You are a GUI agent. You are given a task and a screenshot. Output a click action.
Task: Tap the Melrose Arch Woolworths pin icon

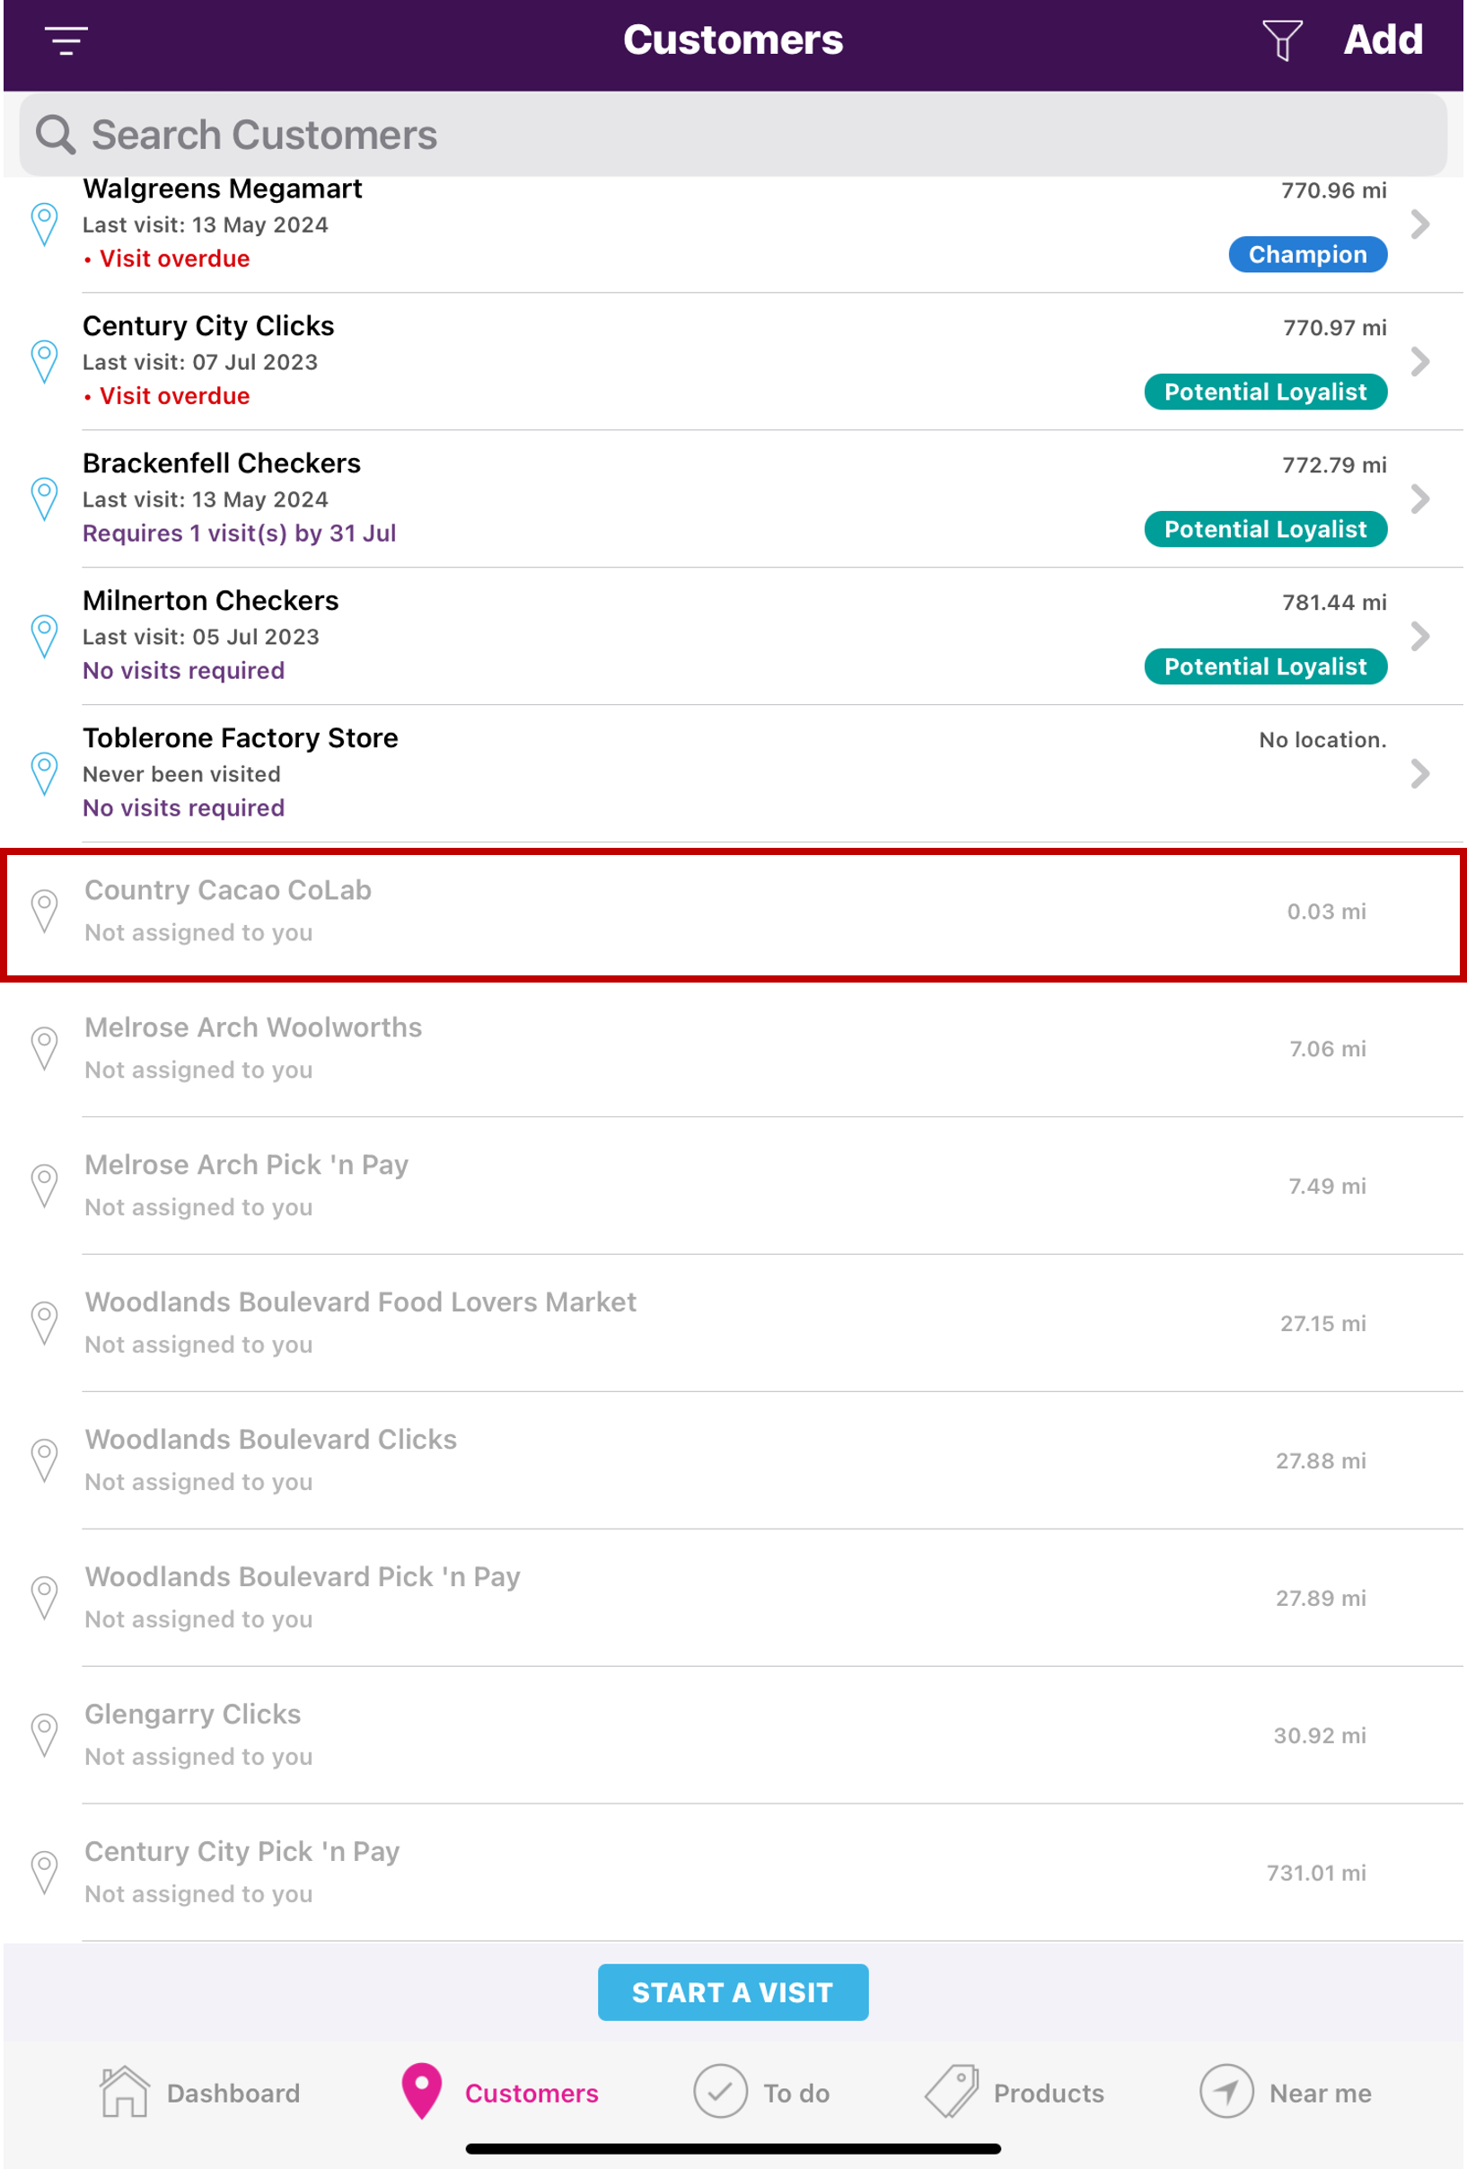click(x=44, y=1048)
